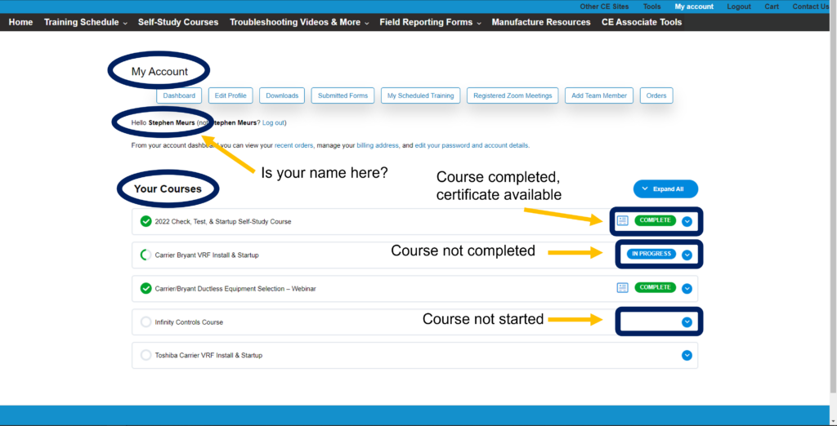
Task: Open the Cart link
Action: click(x=772, y=7)
